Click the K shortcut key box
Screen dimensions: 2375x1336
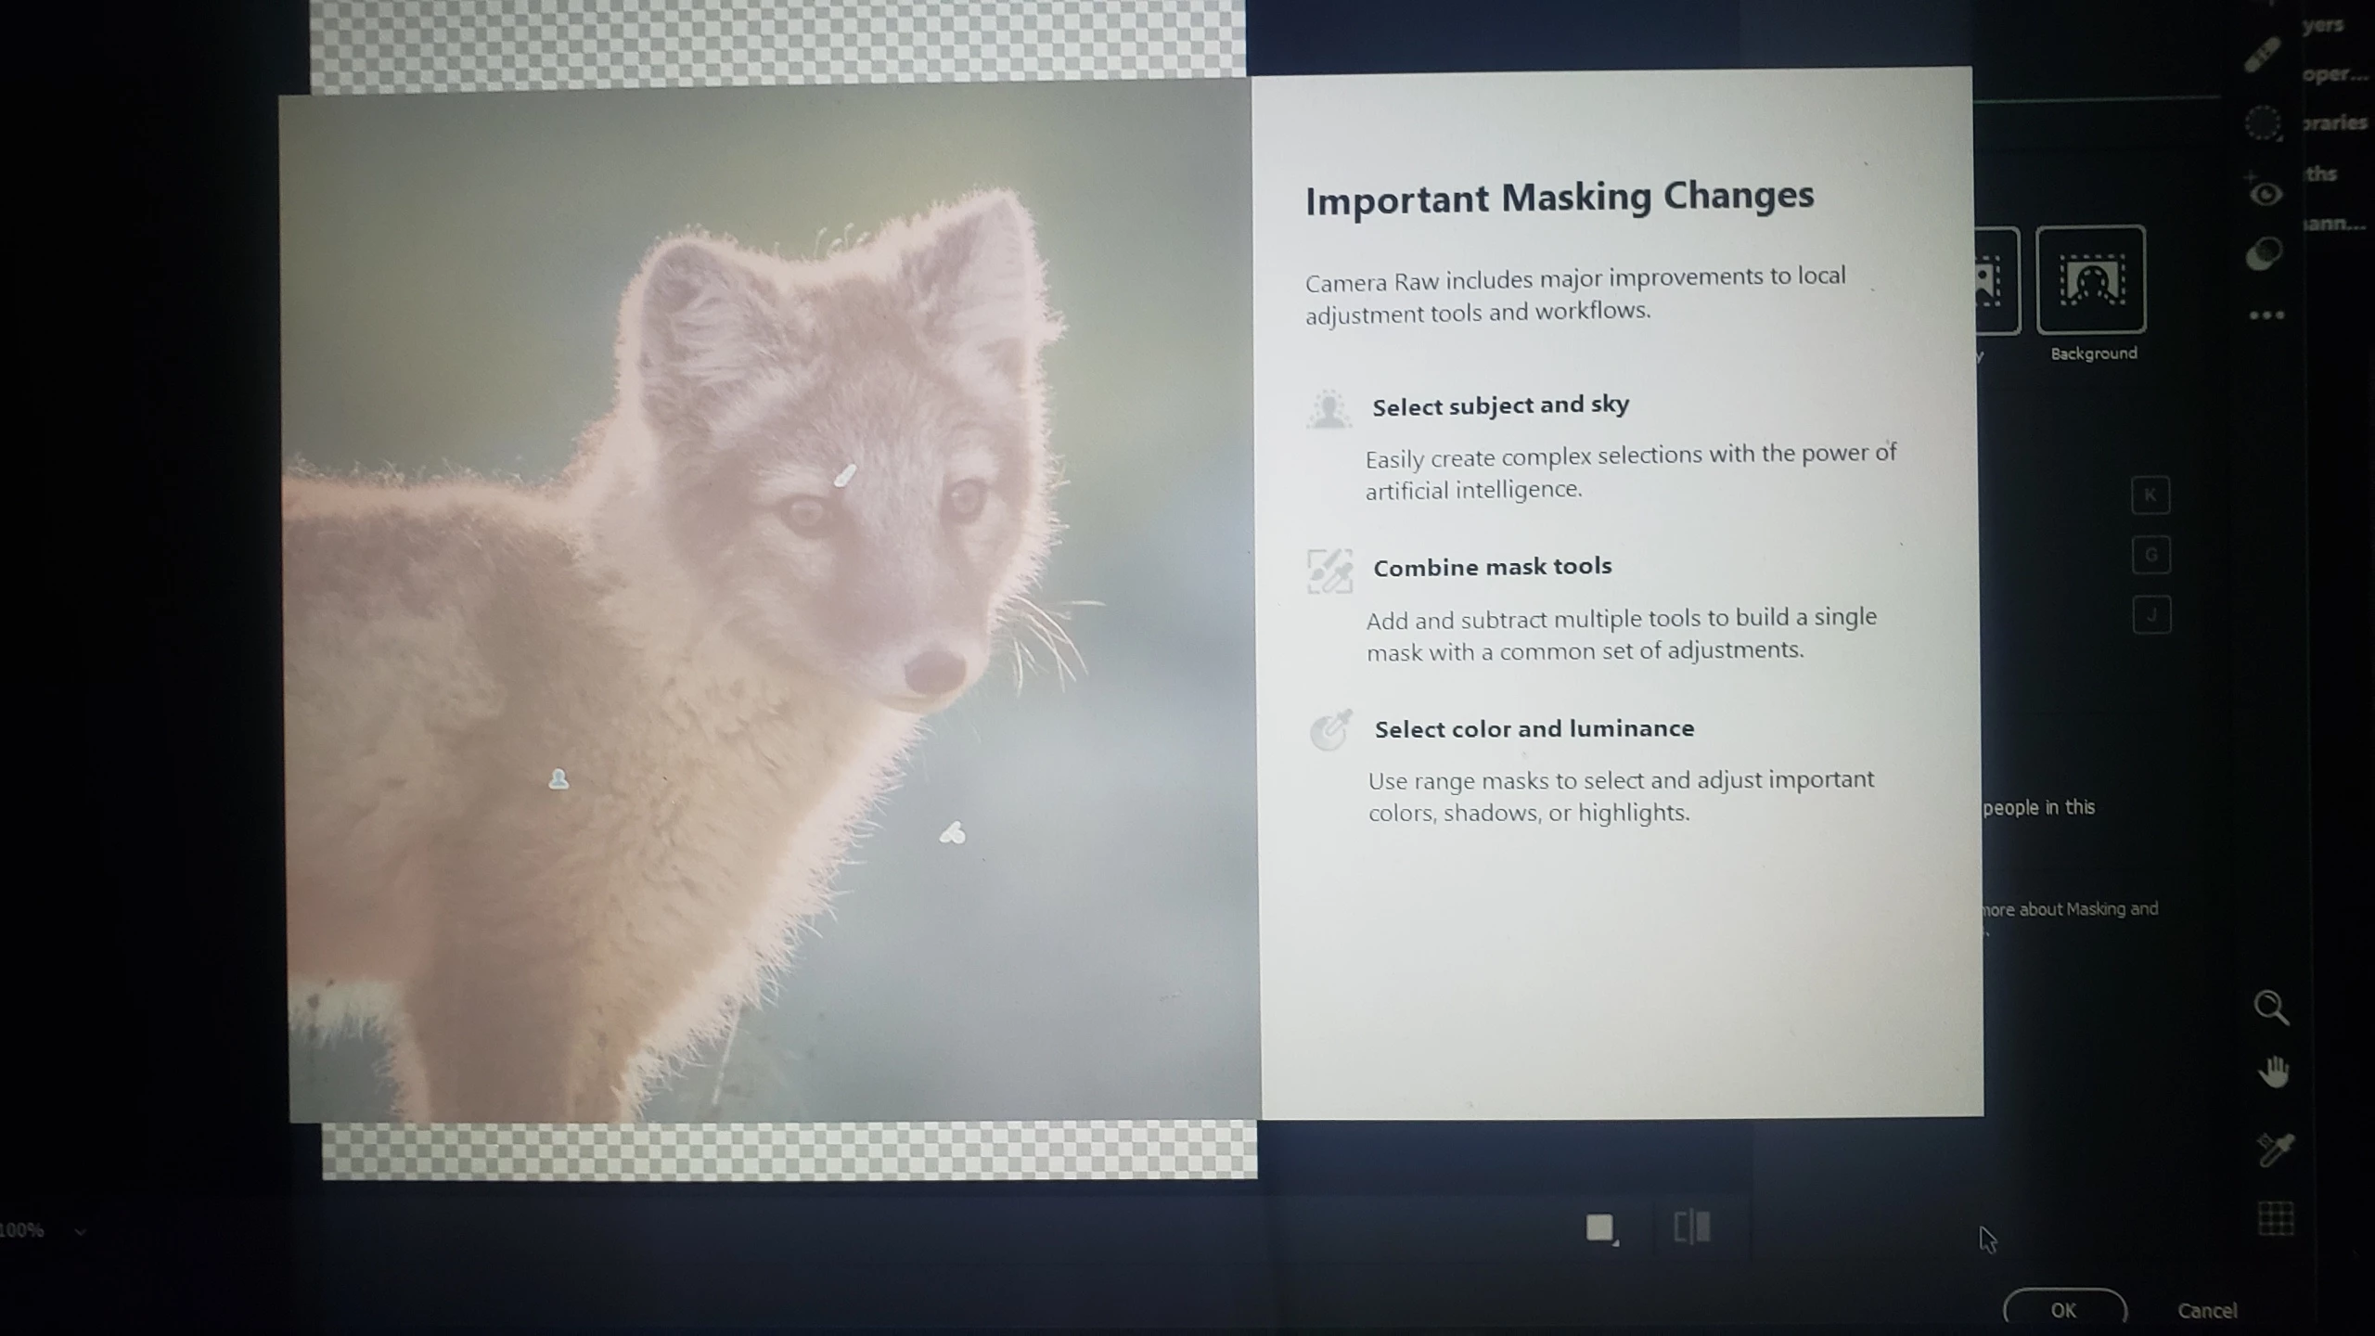pos(2150,495)
